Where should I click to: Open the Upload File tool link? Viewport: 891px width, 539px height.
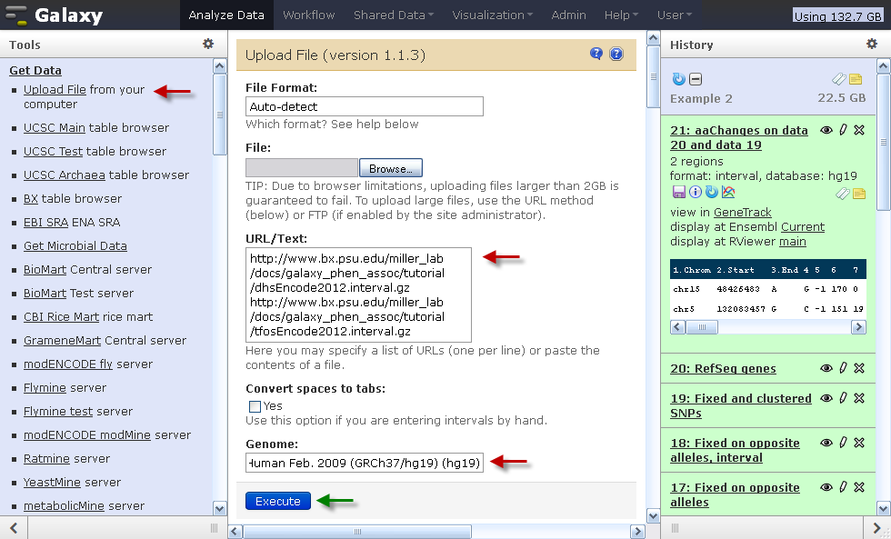[55, 90]
